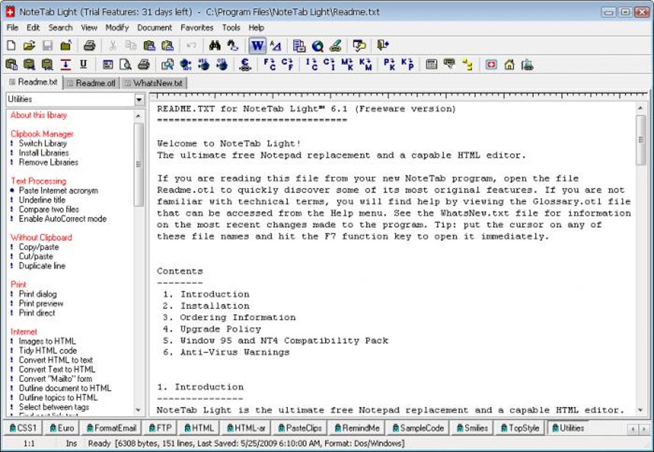Screen dimensions: 654x452
Task: Click the clipbook panel scroll down arrow
Action: [138, 410]
